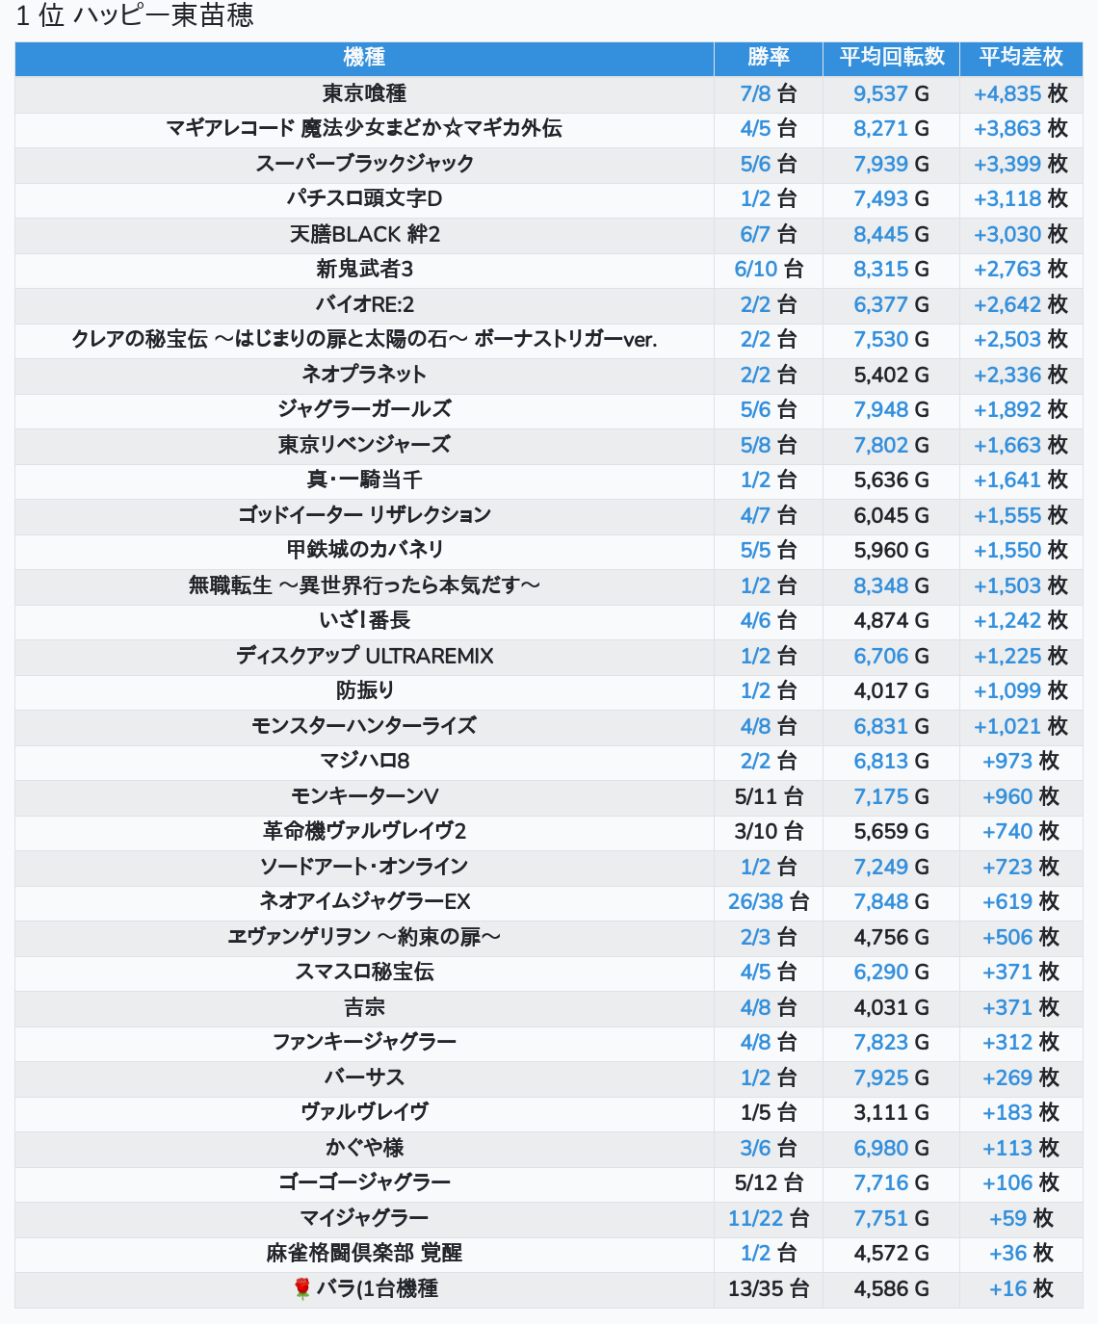1098x1324 pixels.
Task: Open the 7/8 win rate link for 東京喰種
Action: pos(755,93)
